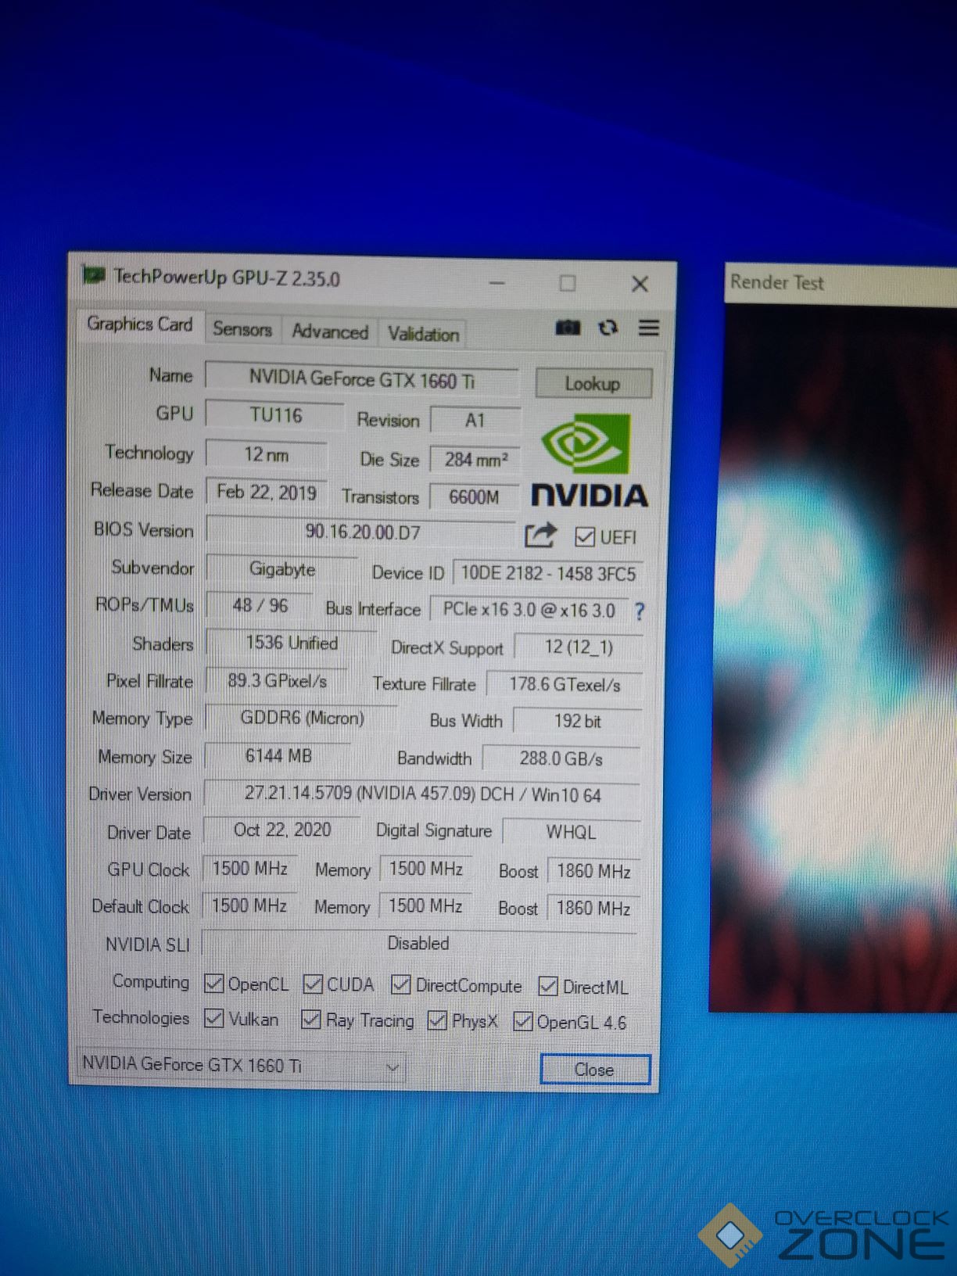Click the Name field showing GTX 1660 Ti
The image size is (957, 1276).
361,379
